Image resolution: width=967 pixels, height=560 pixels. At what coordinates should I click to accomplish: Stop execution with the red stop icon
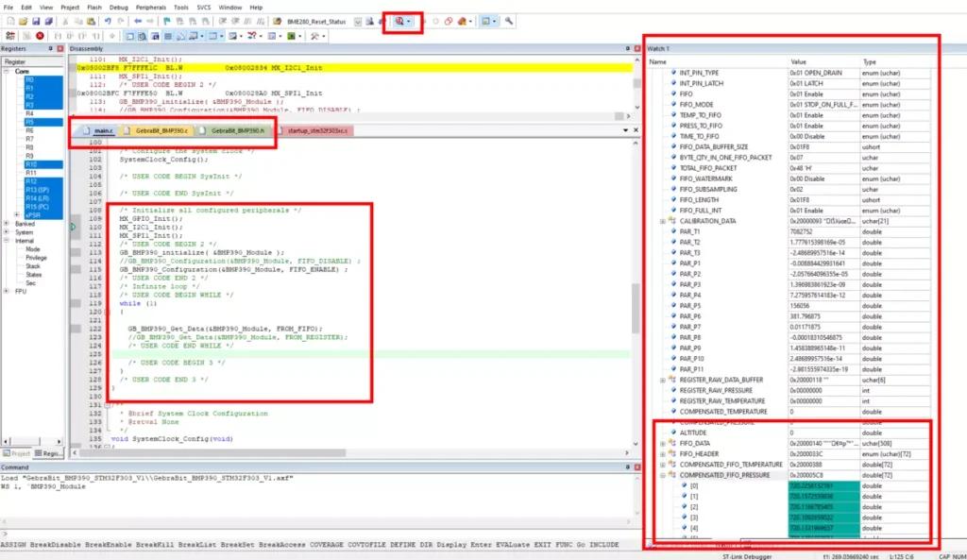pyautogui.click(x=40, y=37)
